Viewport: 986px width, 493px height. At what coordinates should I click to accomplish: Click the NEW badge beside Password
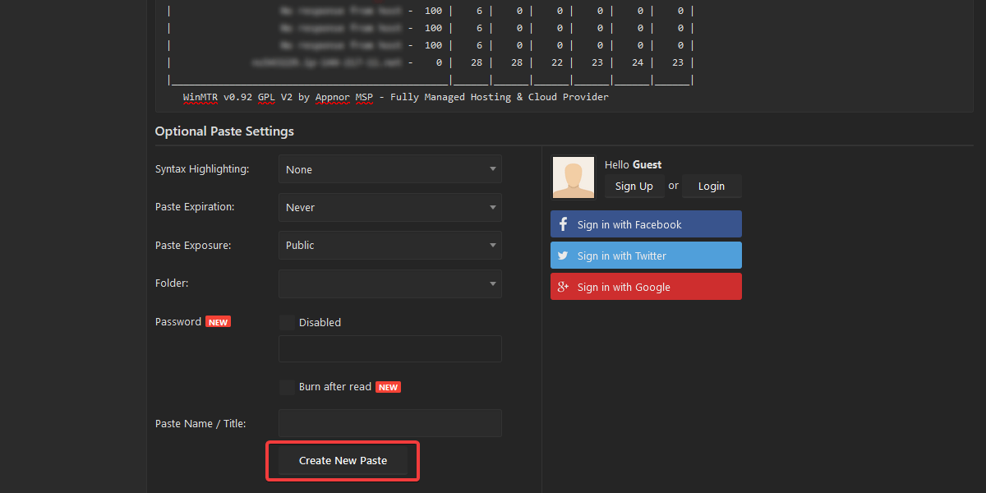point(218,322)
